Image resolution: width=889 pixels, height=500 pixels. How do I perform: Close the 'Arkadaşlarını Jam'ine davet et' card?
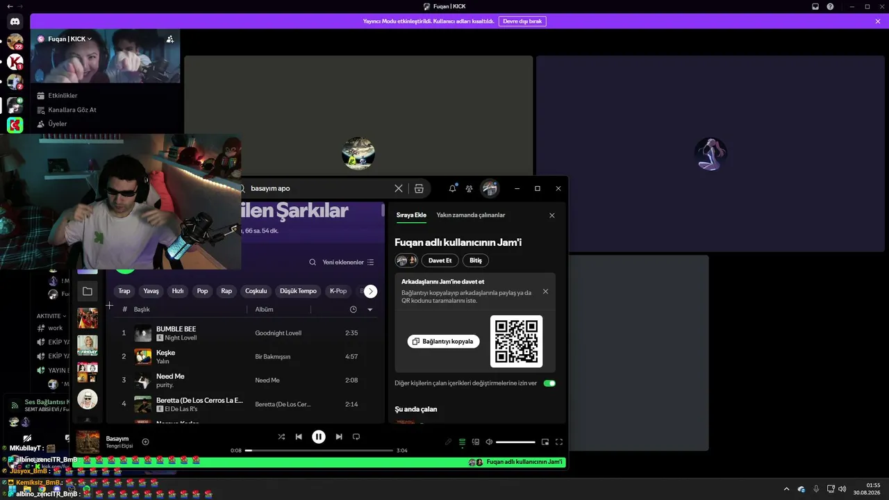pyautogui.click(x=545, y=292)
